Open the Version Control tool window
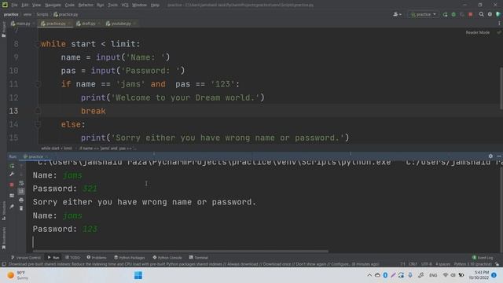This screenshot has width=503, height=283. coord(26,258)
